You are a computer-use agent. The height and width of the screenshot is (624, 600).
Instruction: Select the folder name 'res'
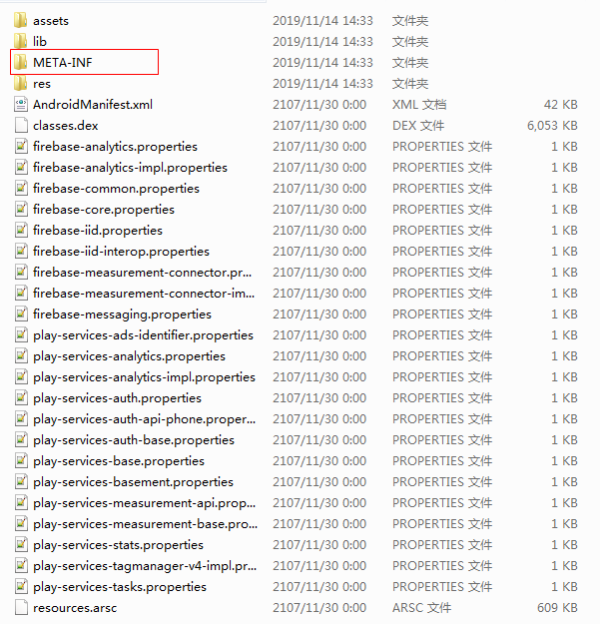pos(42,84)
